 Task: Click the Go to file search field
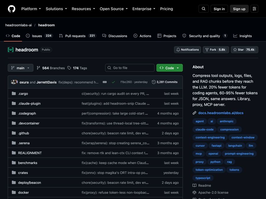point(130,68)
